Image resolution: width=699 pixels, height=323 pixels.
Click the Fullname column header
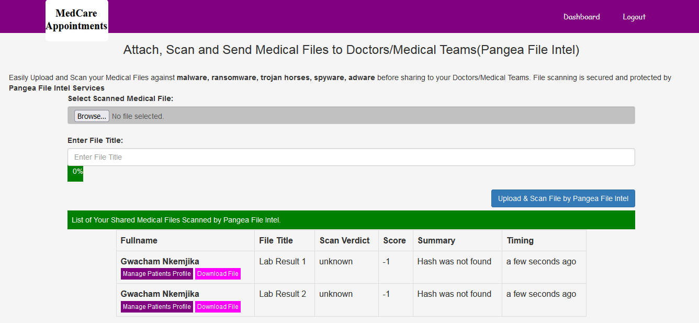139,241
